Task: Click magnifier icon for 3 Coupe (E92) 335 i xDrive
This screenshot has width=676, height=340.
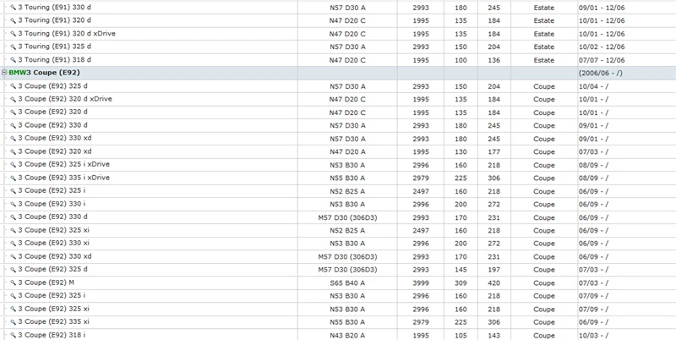Action: pyautogui.click(x=13, y=178)
